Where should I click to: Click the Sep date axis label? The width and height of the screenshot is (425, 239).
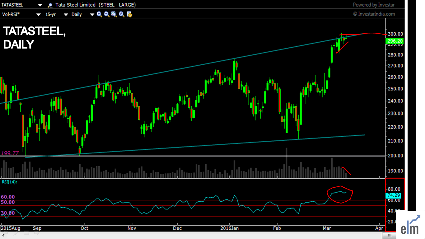click(37, 228)
